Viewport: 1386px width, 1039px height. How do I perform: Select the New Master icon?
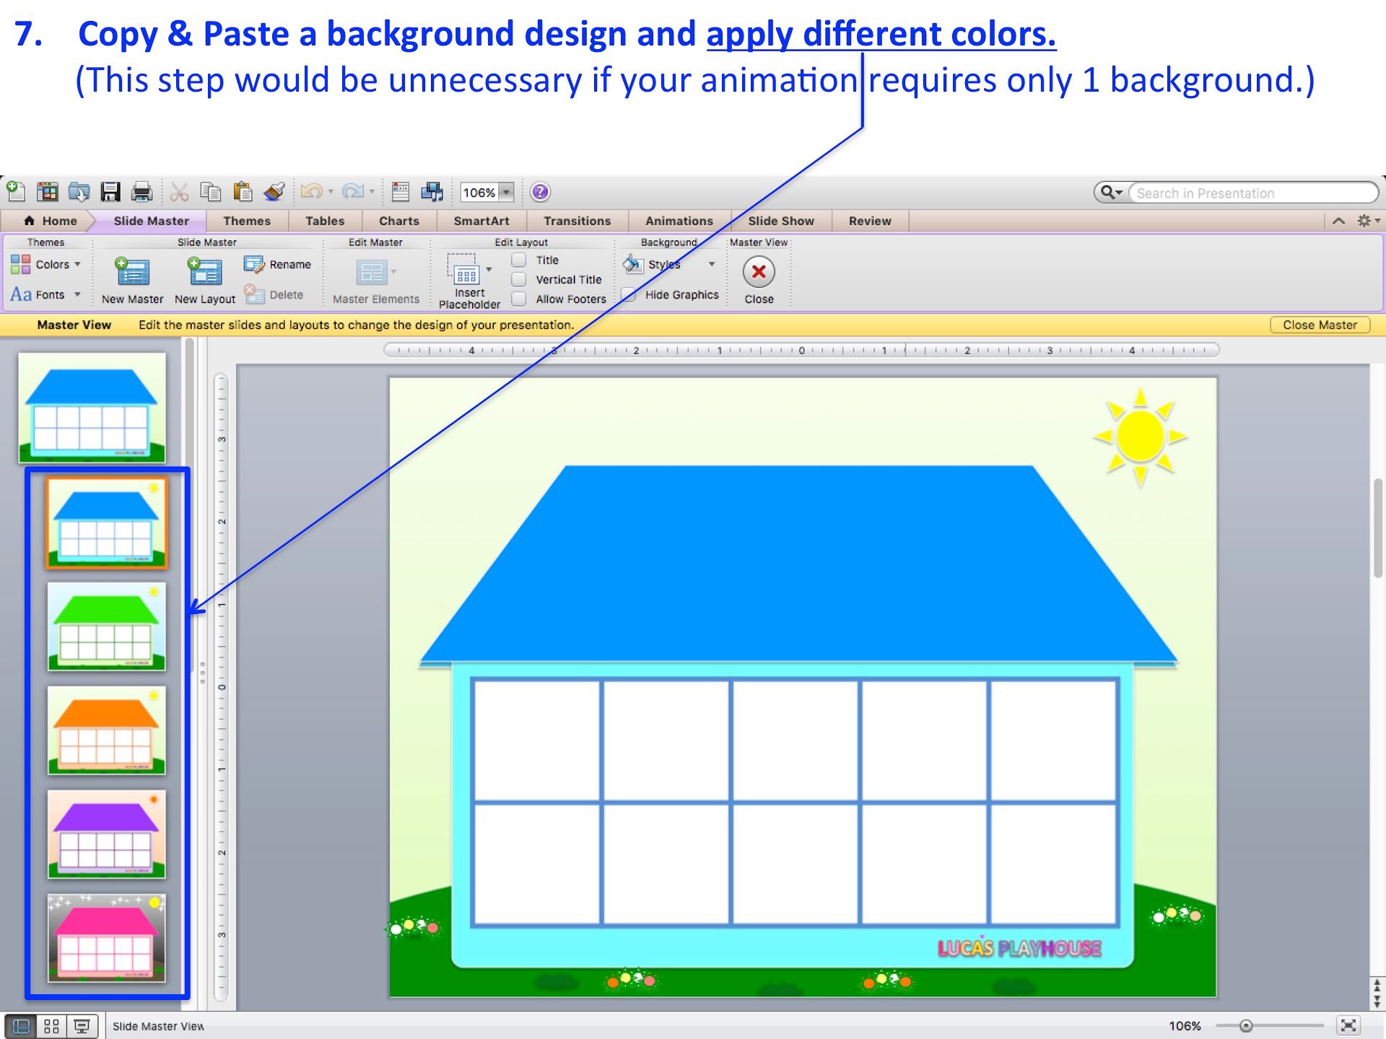[131, 274]
